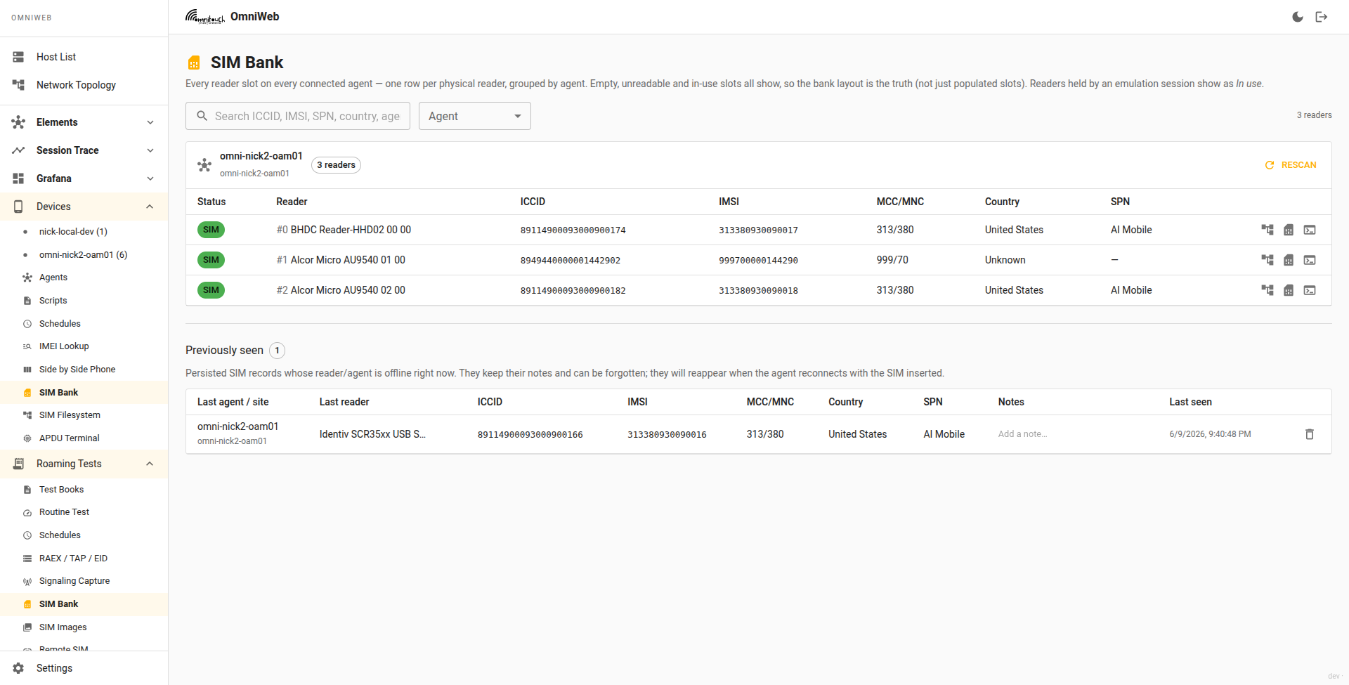The width and height of the screenshot is (1349, 685).
Task: Click the OmniWeb logo in the top bar
Action: [205, 17]
